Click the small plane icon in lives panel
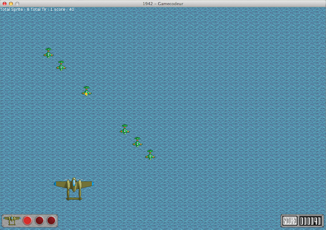The image size is (326, 230). (x=12, y=220)
